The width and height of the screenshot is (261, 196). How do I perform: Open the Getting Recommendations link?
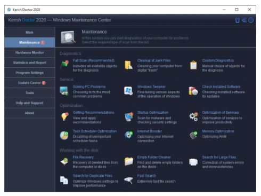click(x=94, y=113)
